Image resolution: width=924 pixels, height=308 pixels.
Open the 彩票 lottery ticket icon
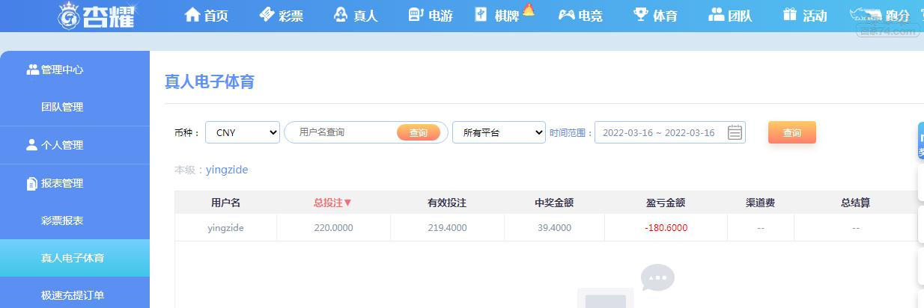tap(267, 14)
